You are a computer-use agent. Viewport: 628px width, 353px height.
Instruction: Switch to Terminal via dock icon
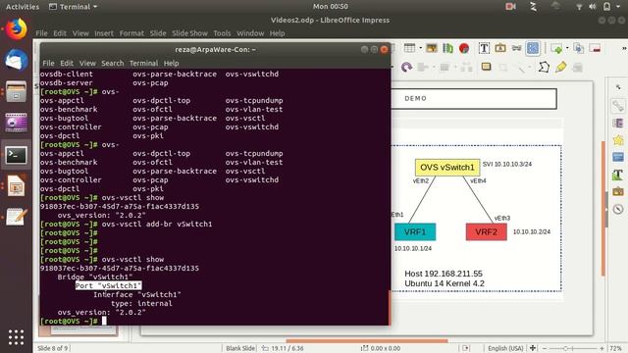tap(16, 155)
